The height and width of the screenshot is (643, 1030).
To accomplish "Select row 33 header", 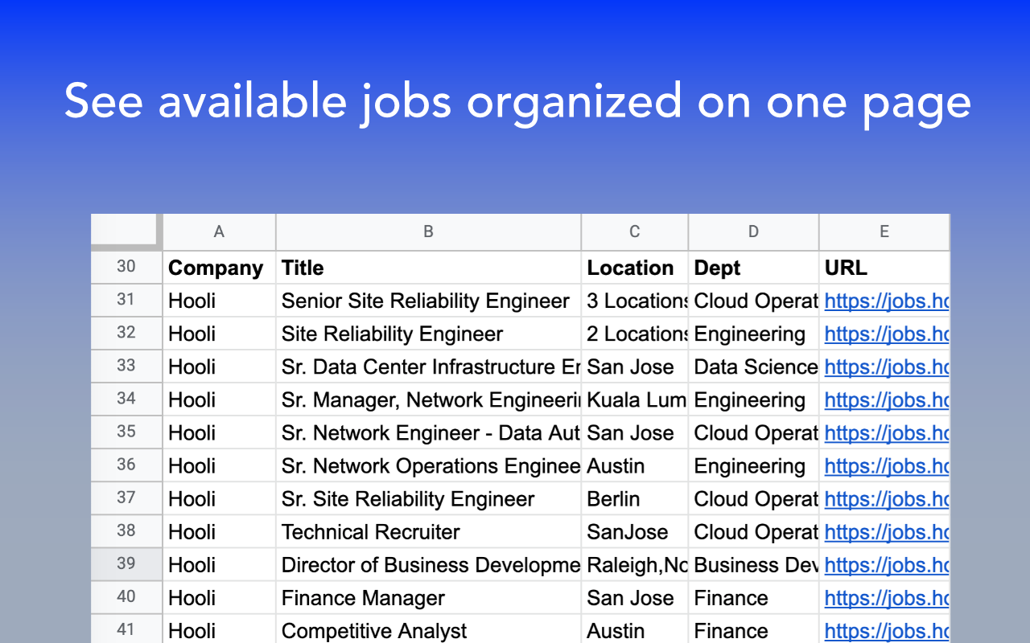I will click(126, 366).
